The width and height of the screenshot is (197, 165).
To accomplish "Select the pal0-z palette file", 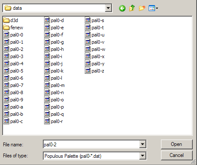I will tap(94, 71).
